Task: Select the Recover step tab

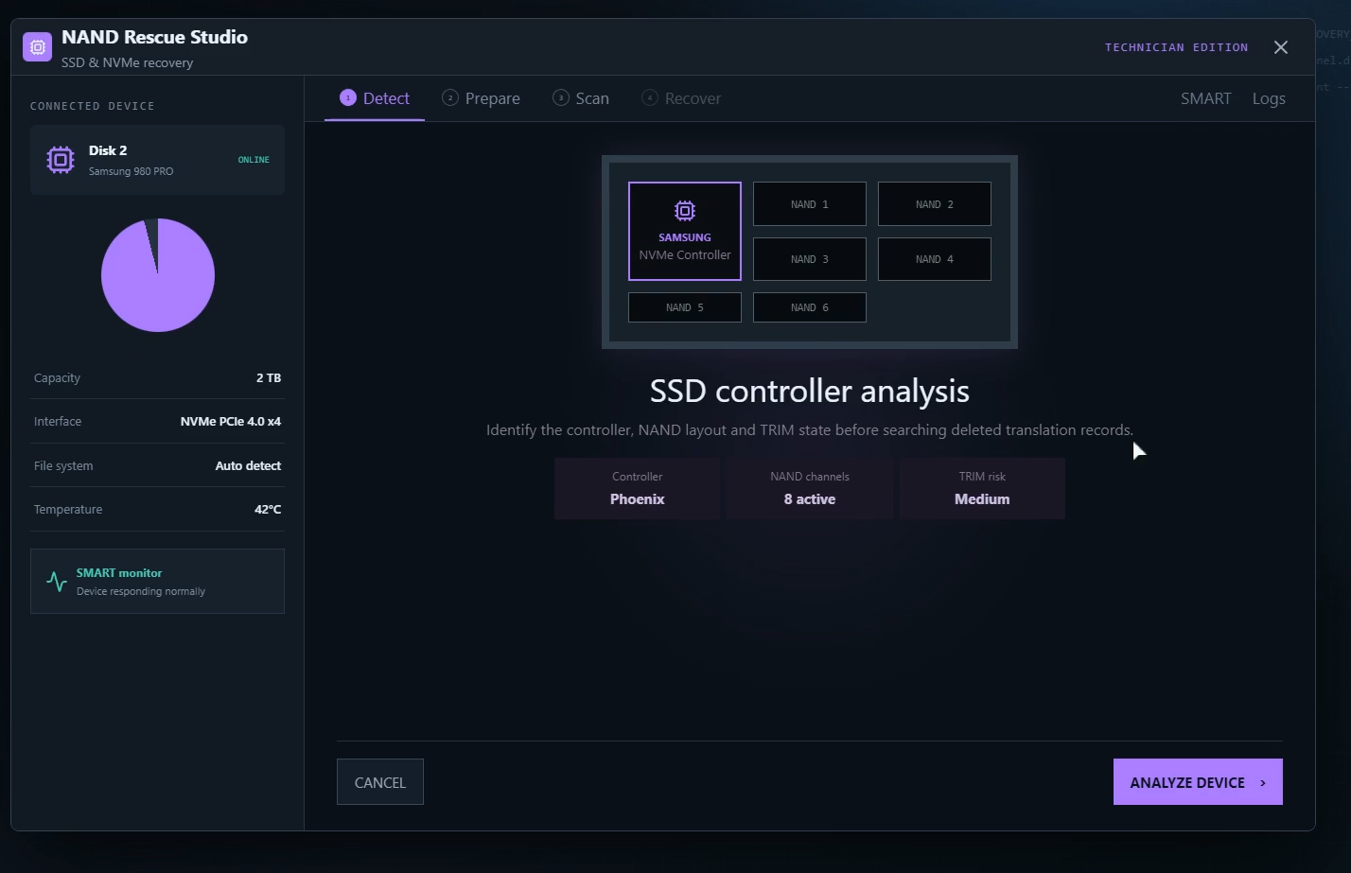Action: coord(681,98)
